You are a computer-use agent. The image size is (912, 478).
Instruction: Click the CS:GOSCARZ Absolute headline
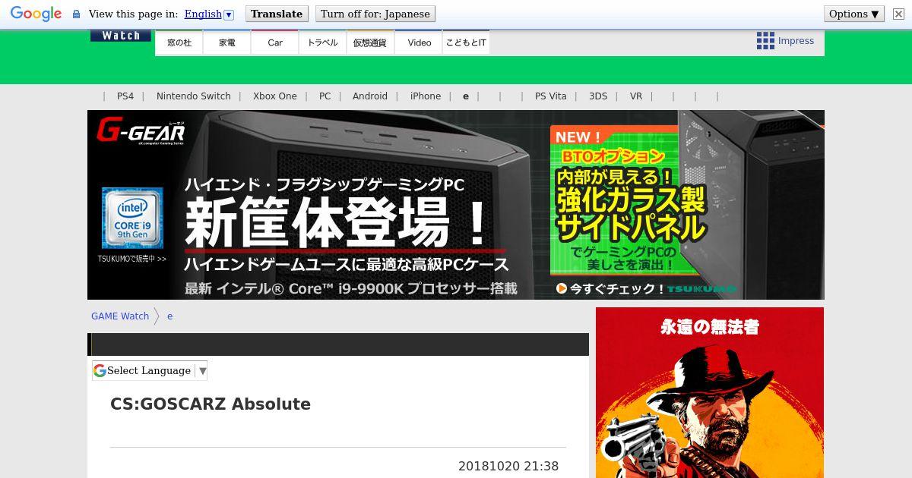click(x=211, y=404)
